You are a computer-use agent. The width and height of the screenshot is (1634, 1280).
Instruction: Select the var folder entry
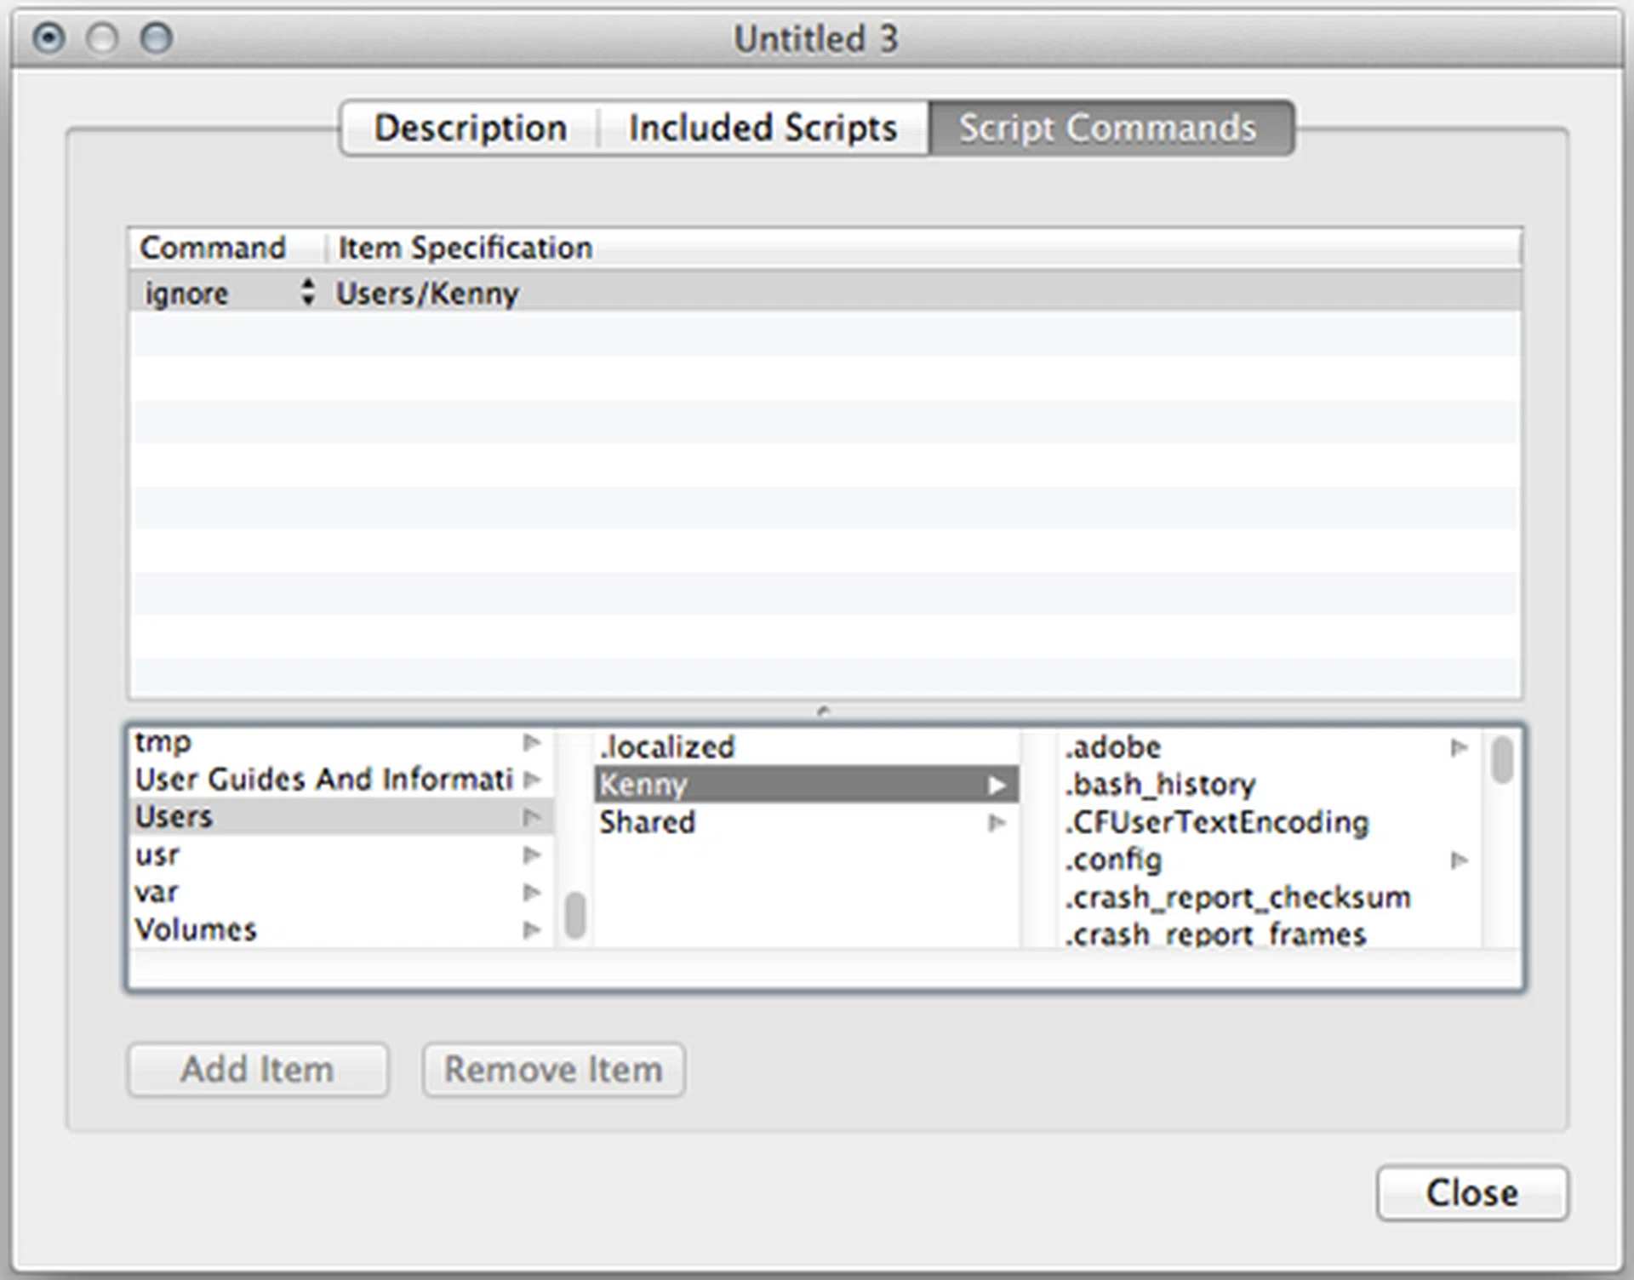click(157, 892)
